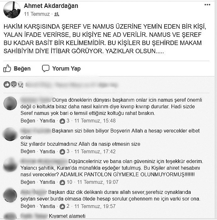Click the thumbs-up Beğen icon under post

coord(7,69)
